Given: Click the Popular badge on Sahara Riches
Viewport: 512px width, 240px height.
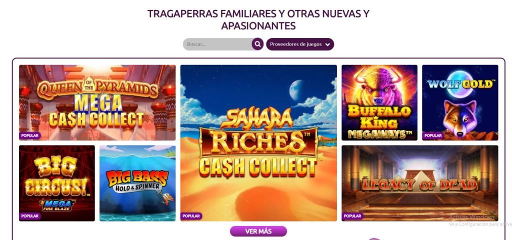Looking at the screenshot, I should tap(191, 216).
